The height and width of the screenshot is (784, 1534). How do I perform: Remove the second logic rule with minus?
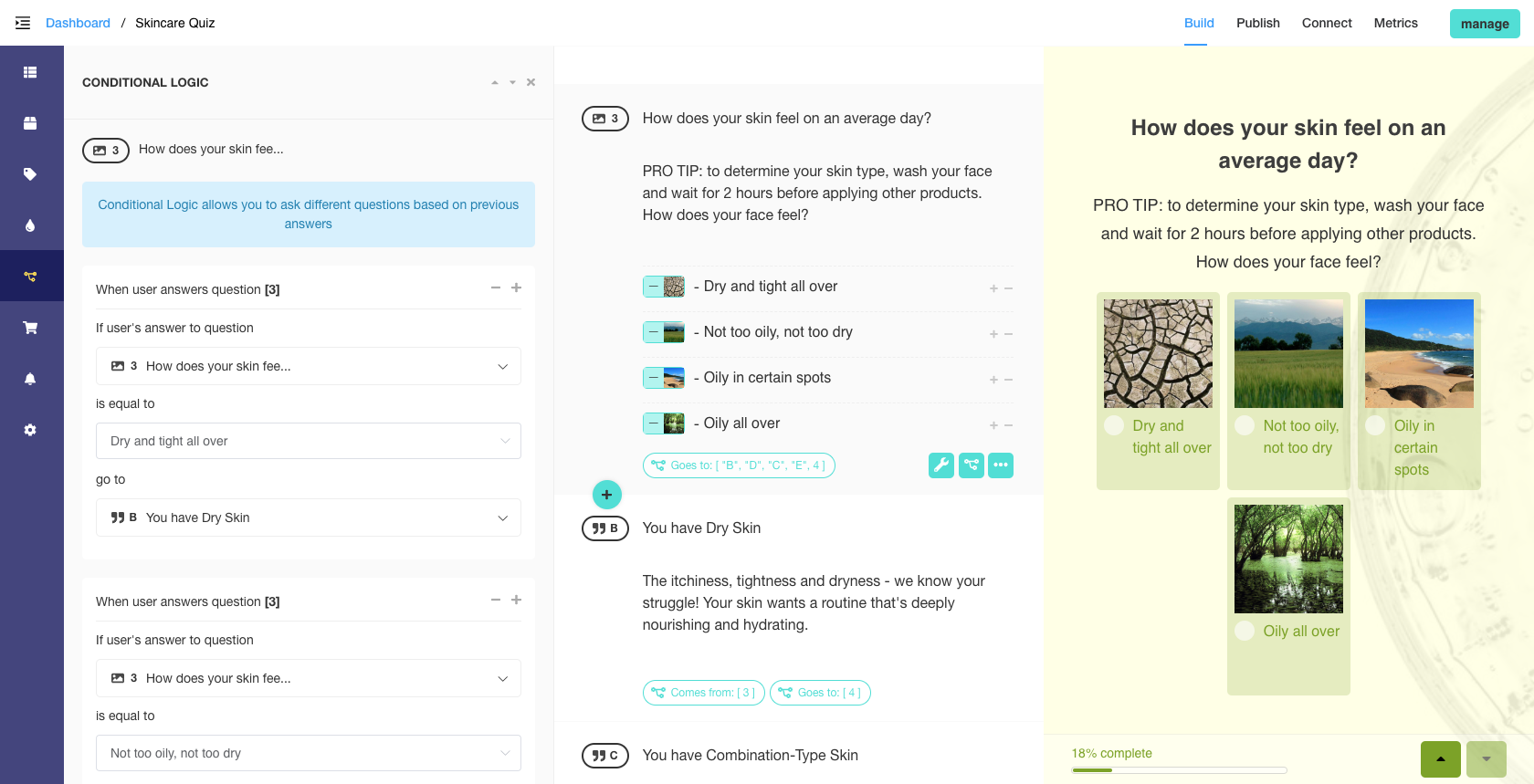[x=496, y=600]
